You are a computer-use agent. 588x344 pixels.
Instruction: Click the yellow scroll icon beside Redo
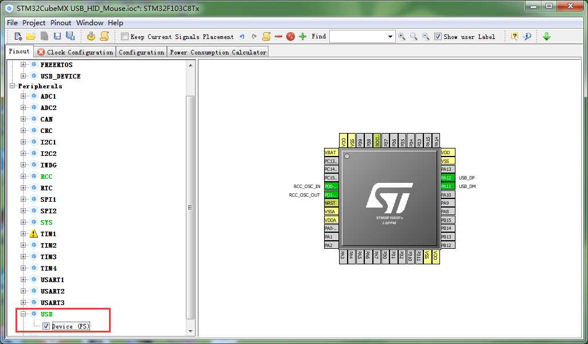(266, 36)
